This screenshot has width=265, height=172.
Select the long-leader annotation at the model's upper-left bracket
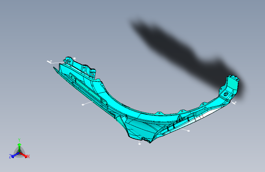coord(49,62)
